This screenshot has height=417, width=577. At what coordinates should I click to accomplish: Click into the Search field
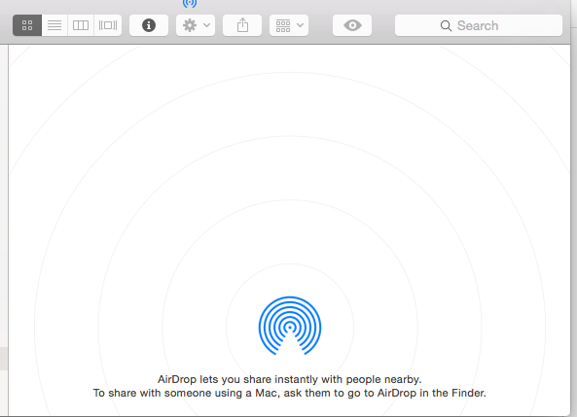click(x=479, y=25)
